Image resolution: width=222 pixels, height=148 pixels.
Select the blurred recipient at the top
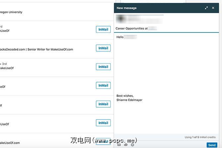tap(139, 19)
